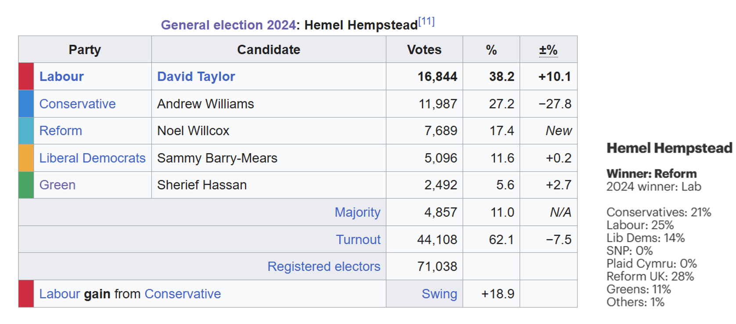
Task: Click the green Green party colour swatch
Action: coord(26,185)
